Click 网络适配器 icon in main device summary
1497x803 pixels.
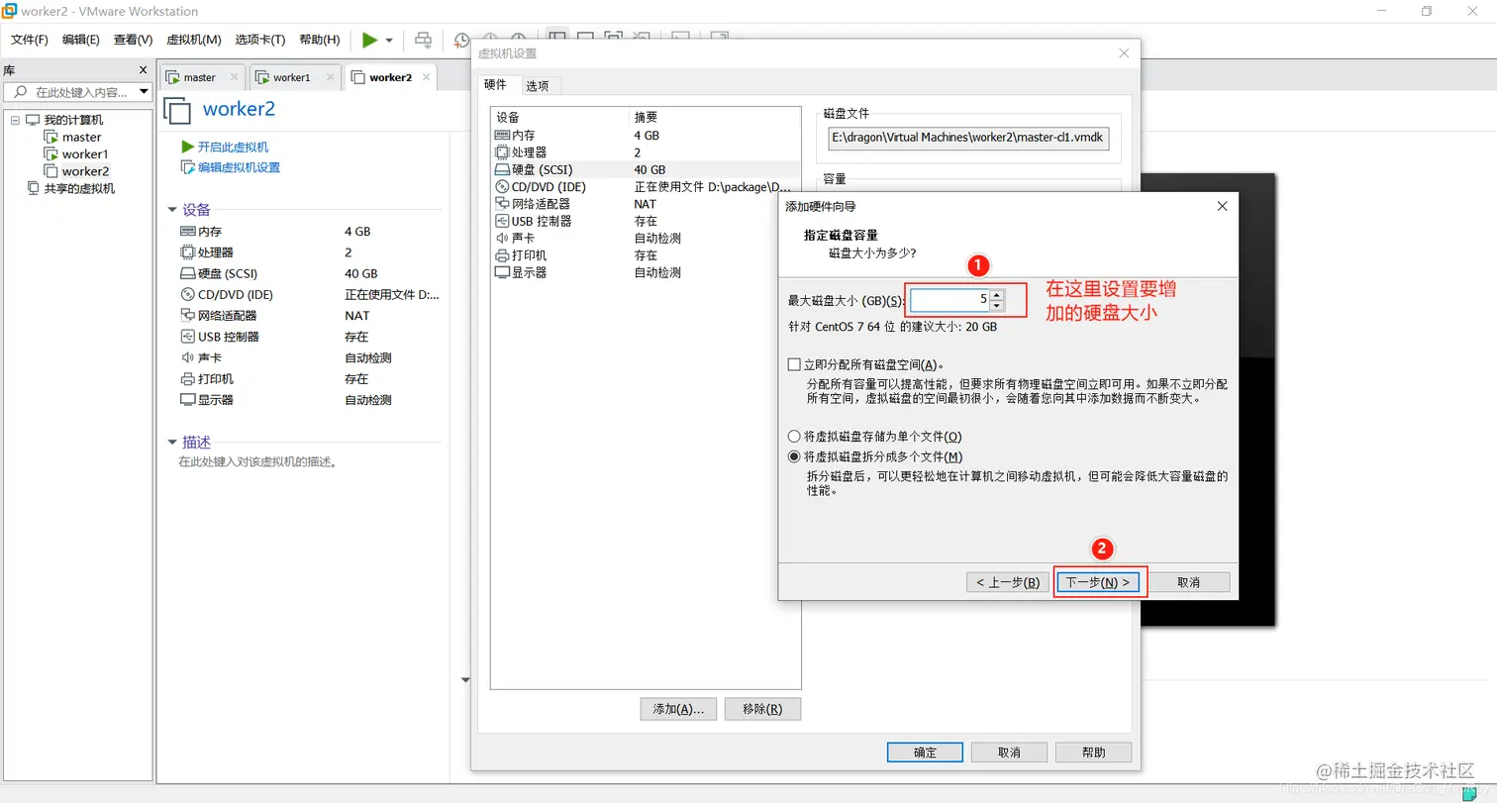188,316
